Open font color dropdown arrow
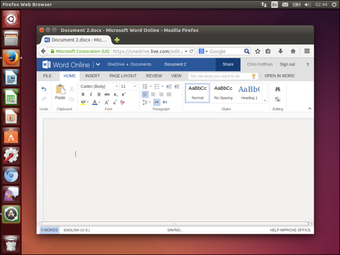The image size is (340, 255). (99, 102)
